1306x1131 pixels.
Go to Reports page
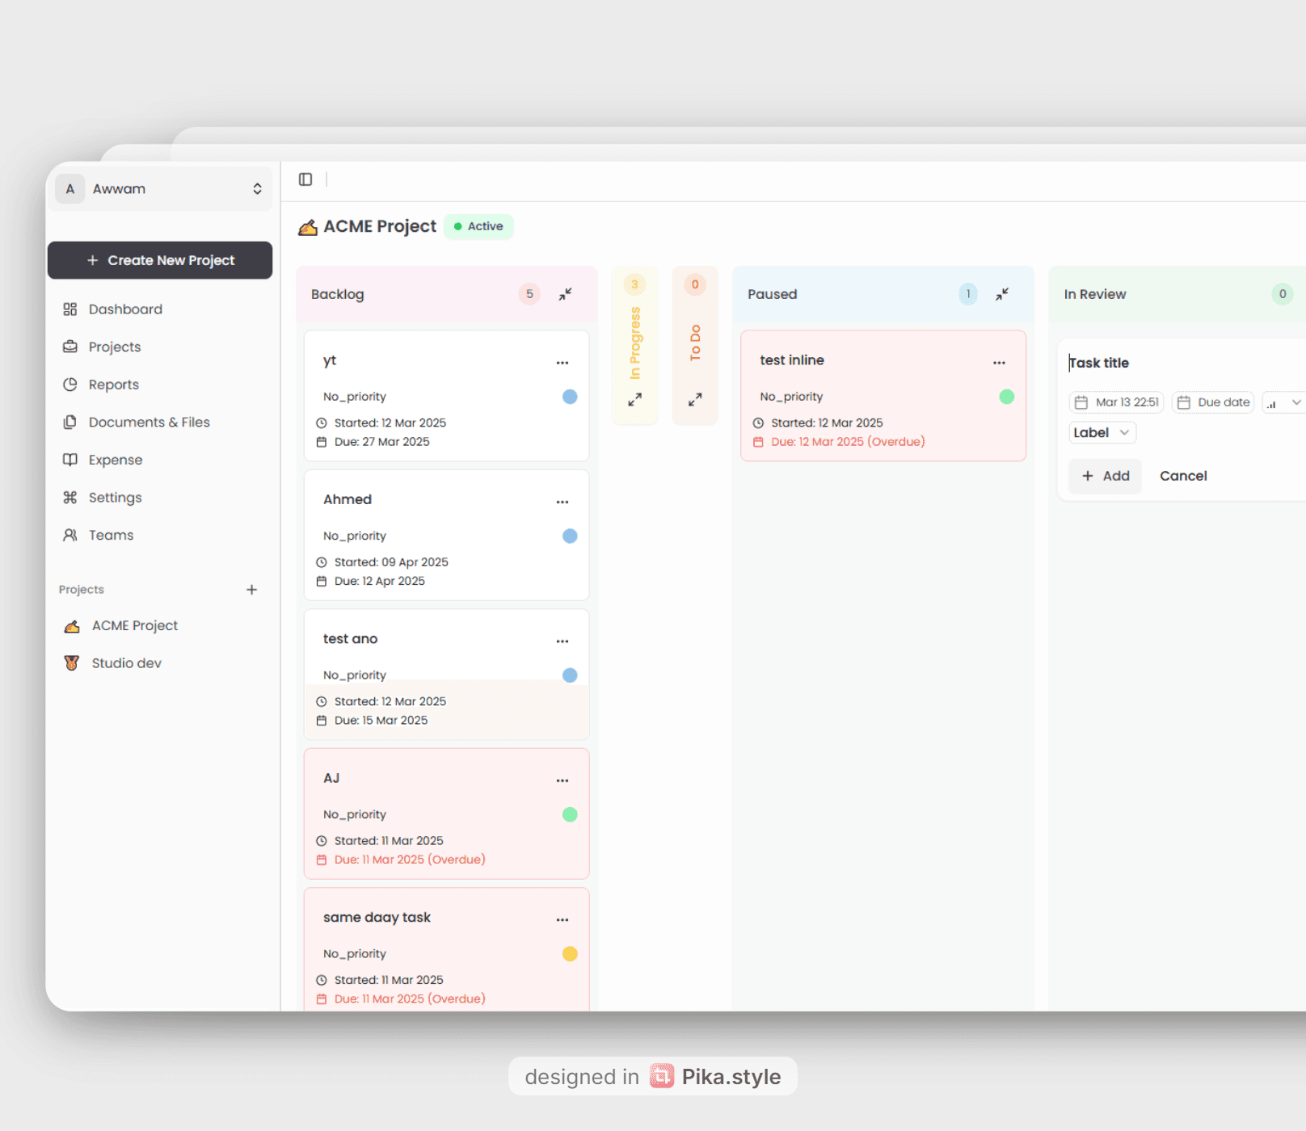pos(114,385)
